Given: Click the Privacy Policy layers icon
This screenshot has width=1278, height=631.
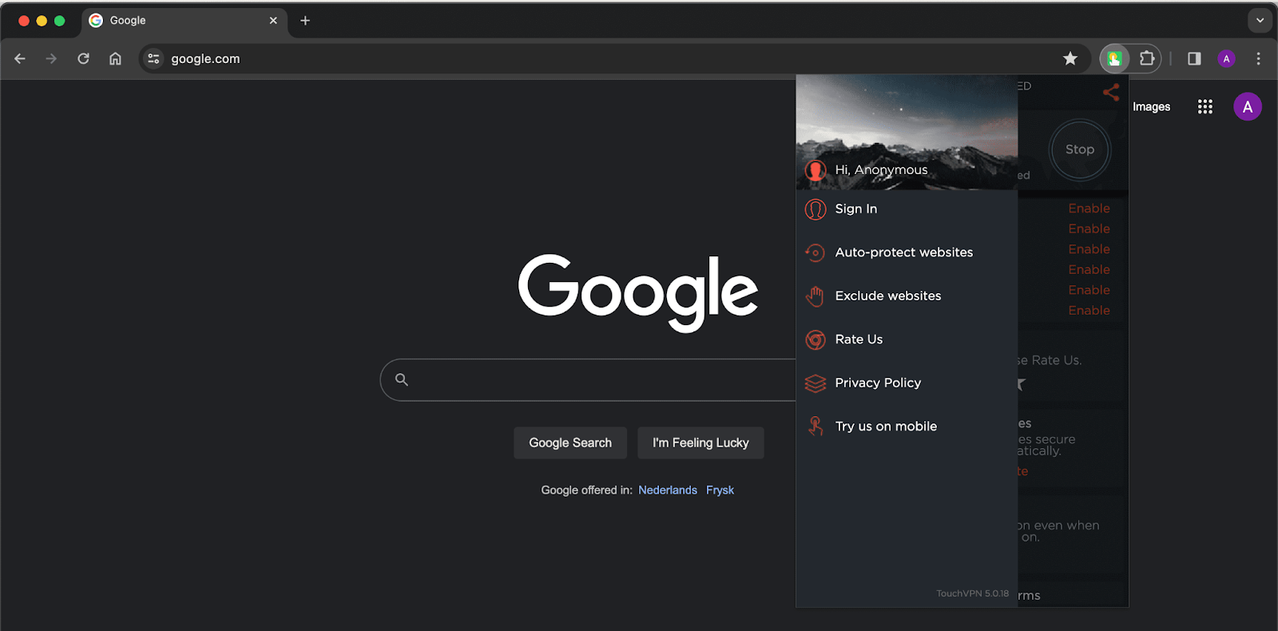Looking at the screenshot, I should pyautogui.click(x=816, y=383).
